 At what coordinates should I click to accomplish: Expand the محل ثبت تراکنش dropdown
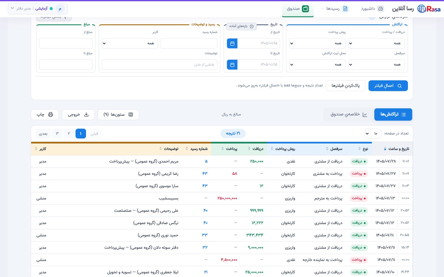(x=317, y=65)
